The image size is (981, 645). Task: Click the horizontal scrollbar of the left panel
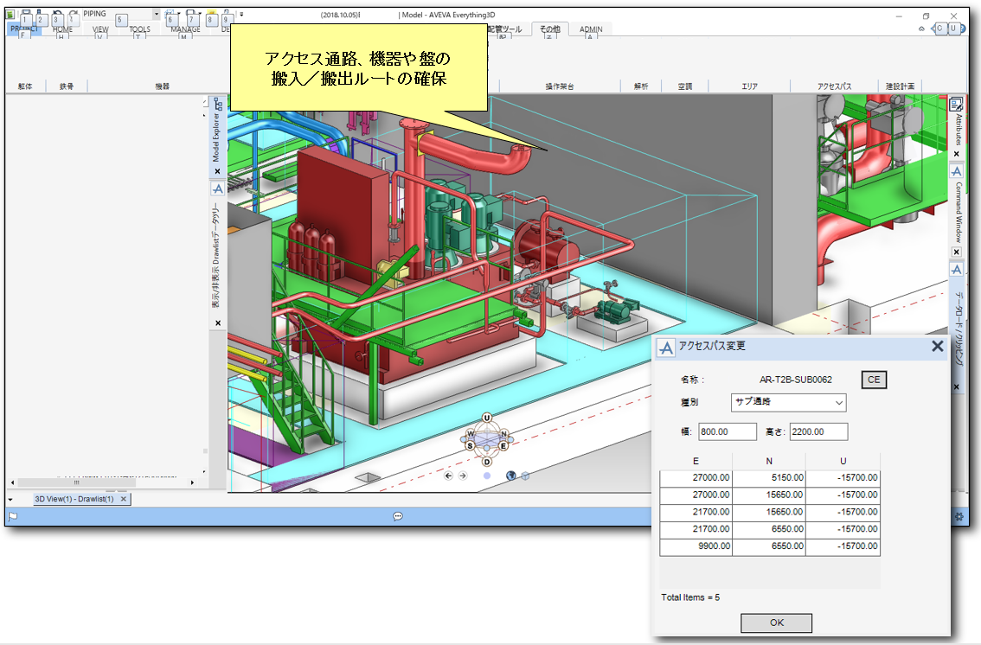[x=78, y=482]
